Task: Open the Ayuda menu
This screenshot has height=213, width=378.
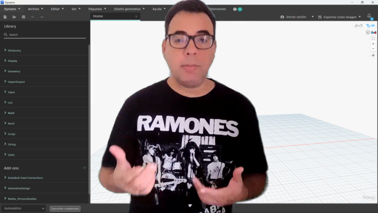Action: pos(159,9)
